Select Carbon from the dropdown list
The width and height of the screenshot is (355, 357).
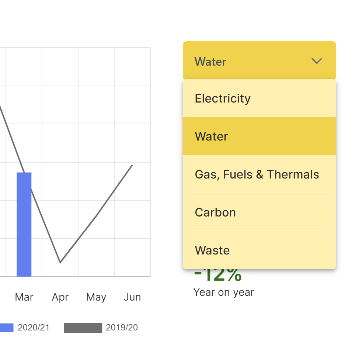pos(215,212)
